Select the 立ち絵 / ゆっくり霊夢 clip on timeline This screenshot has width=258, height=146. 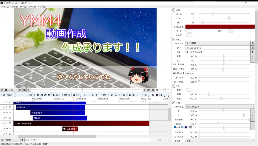[81, 123]
